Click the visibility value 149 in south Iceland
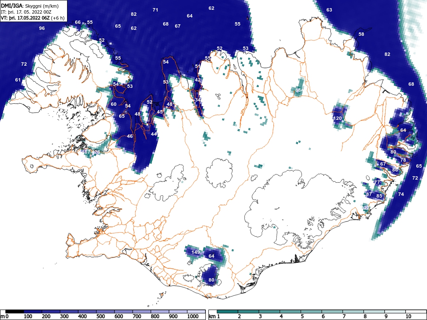Image resolution: width=427 pixels, height=320 pixels. (196, 252)
